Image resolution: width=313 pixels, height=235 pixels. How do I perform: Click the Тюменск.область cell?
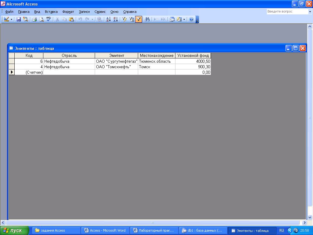pyautogui.click(x=157, y=61)
